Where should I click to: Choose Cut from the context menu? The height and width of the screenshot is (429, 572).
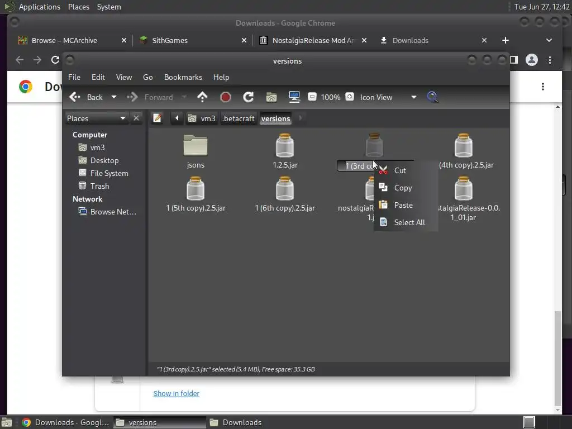pos(406,170)
